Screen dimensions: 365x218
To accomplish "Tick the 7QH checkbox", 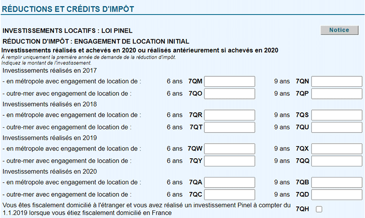I will 319,209.
